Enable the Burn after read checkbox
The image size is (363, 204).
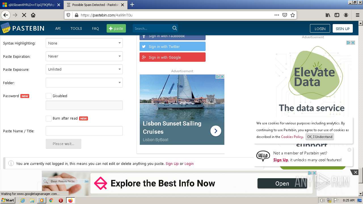coord(48,118)
